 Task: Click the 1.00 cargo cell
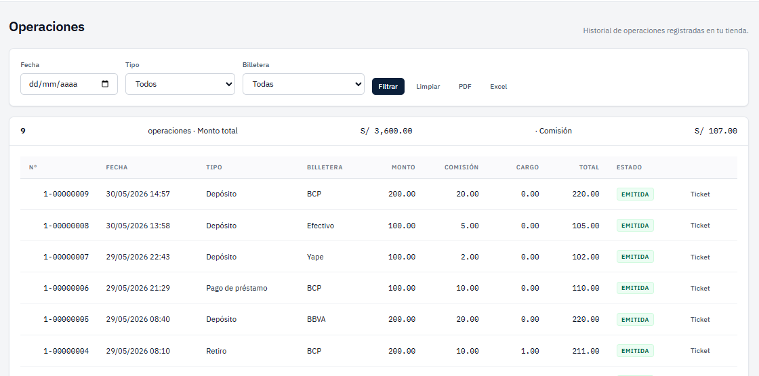[530, 351]
